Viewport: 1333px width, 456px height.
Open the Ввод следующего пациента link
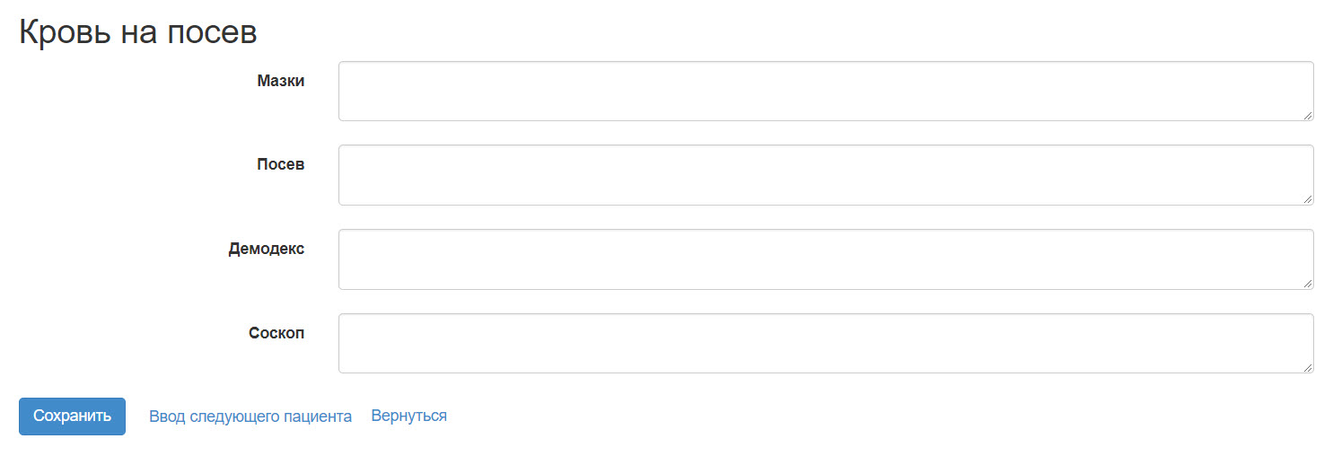pyautogui.click(x=250, y=417)
